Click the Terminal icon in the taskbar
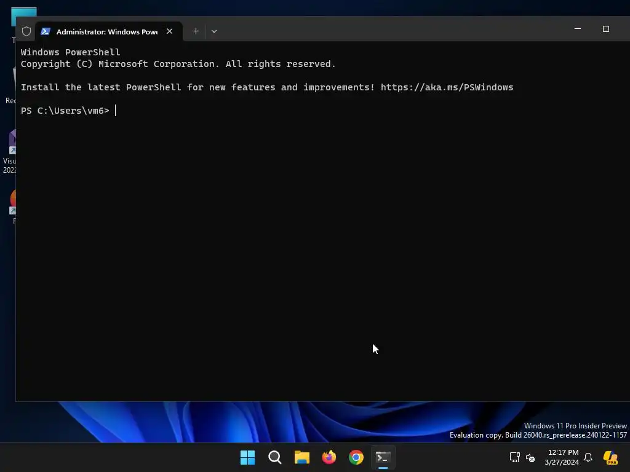This screenshot has height=472, width=630. coord(383,457)
